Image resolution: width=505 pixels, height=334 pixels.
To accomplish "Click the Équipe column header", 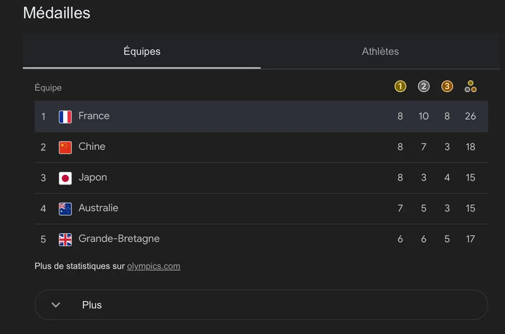I will (x=48, y=88).
